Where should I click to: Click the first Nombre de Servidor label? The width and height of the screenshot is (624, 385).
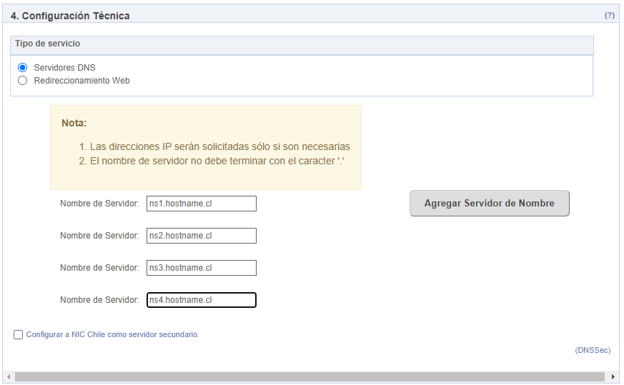(99, 204)
